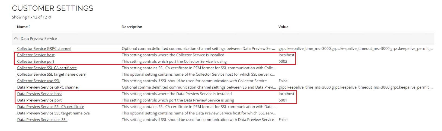Open the Collector Service use SSL link
Image resolution: width=442 pixels, height=131 pixels.
39,81
